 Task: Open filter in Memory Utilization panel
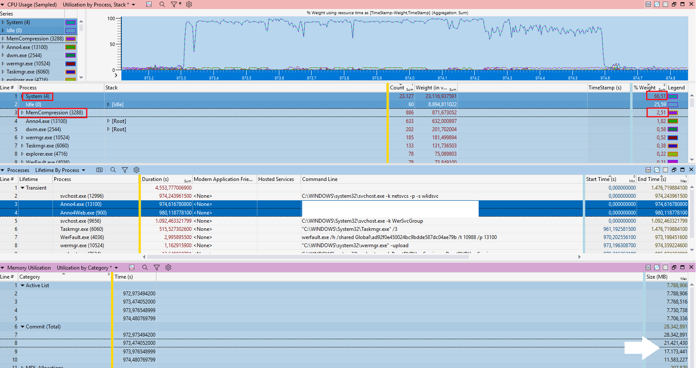157,267
